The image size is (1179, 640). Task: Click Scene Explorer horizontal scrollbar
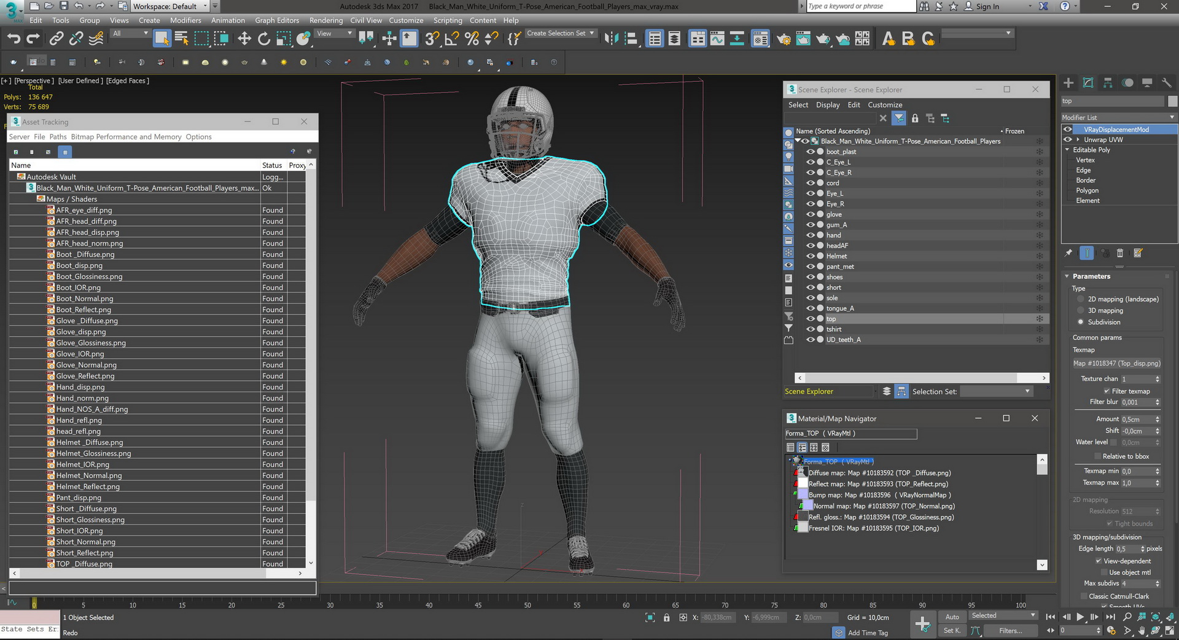[922, 378]
